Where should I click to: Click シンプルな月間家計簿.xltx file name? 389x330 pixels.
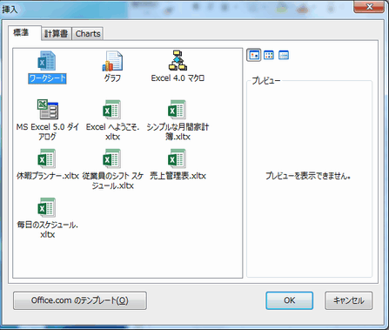click(178, 131)
